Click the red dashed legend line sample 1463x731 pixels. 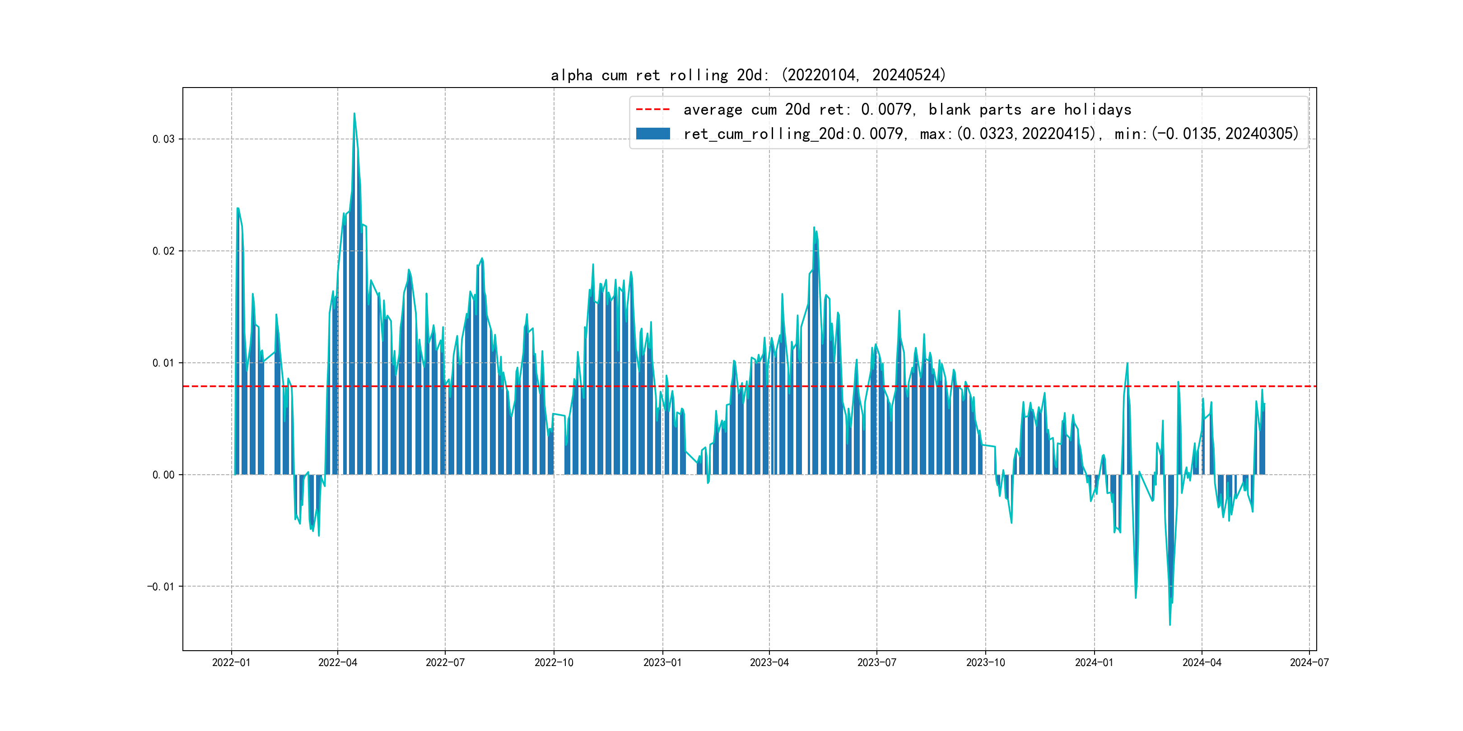click(x=652, y=109)
